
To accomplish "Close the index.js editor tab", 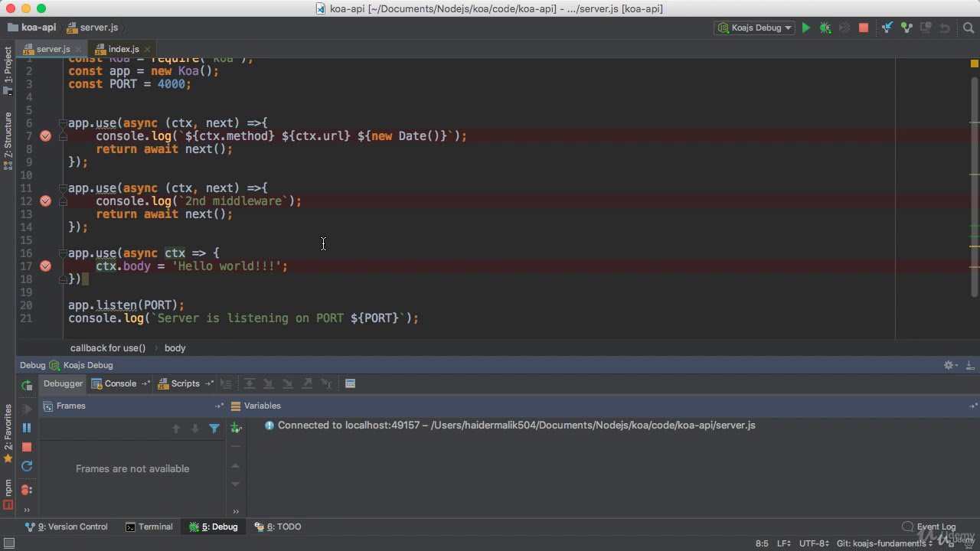I will click(147, 49).
